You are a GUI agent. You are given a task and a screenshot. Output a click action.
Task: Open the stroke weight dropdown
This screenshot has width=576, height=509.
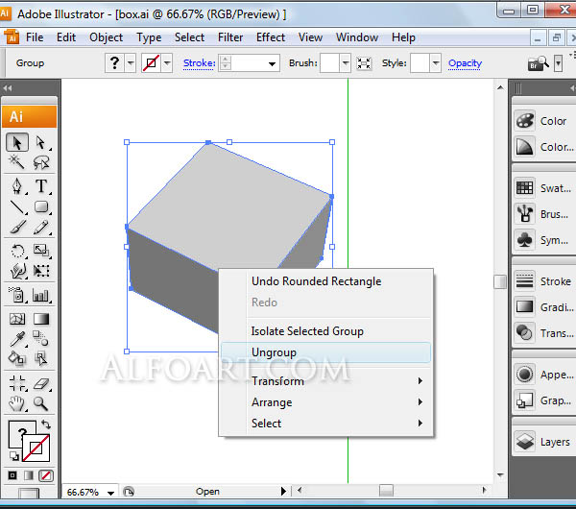point(273,63)
